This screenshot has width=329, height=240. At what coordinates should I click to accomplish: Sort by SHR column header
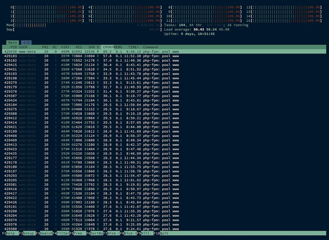91,47
